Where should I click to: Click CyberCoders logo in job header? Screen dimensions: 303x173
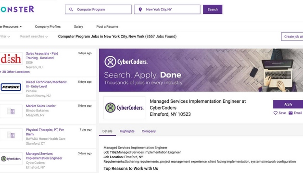tap(124, 108)
